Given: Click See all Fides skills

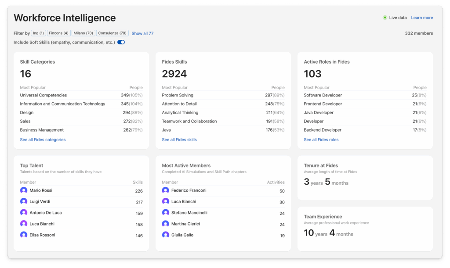Looking at the screenshot, I should click(x=180, y=139).
